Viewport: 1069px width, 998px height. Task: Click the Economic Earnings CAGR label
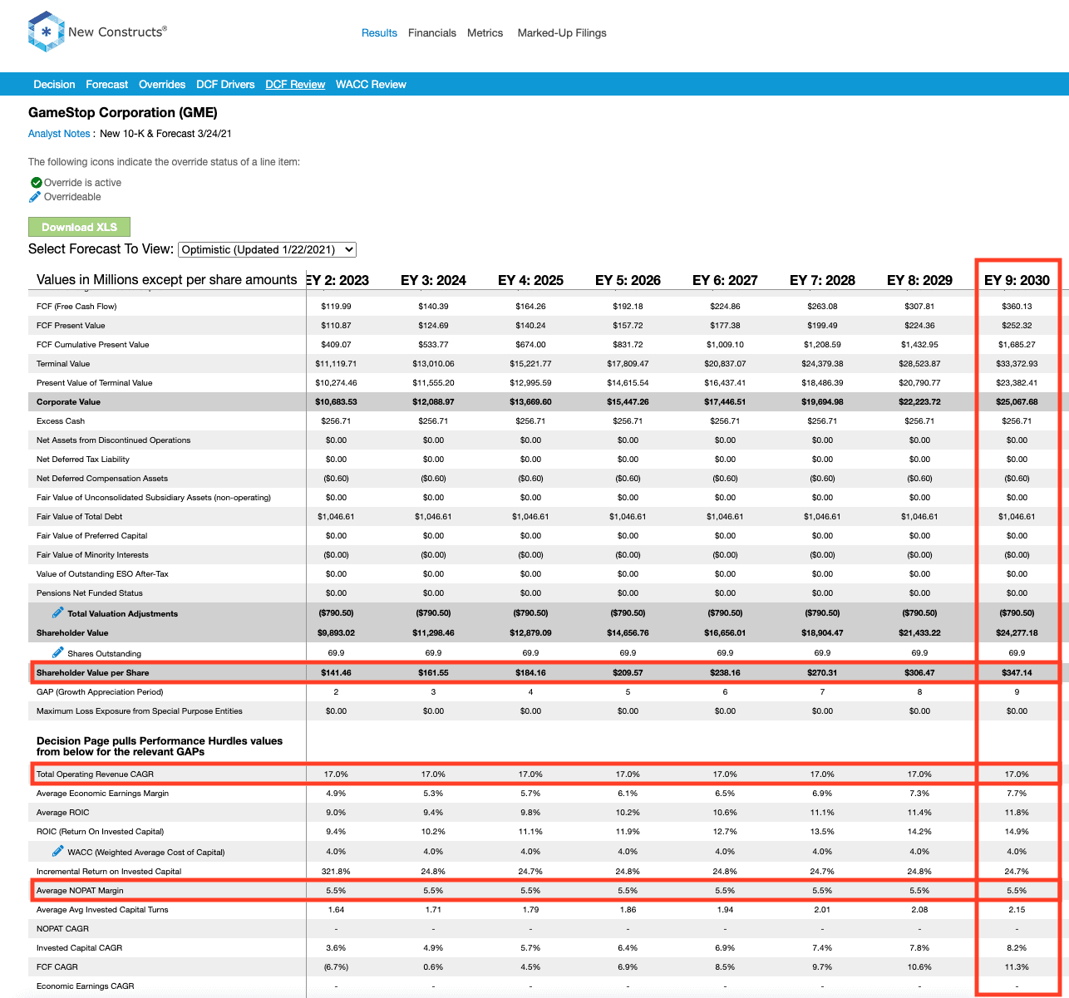click(85, 986)
